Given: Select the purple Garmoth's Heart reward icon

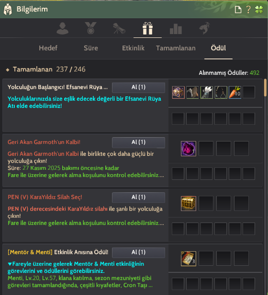Looking at the screenshot, I should coord(189,149).
